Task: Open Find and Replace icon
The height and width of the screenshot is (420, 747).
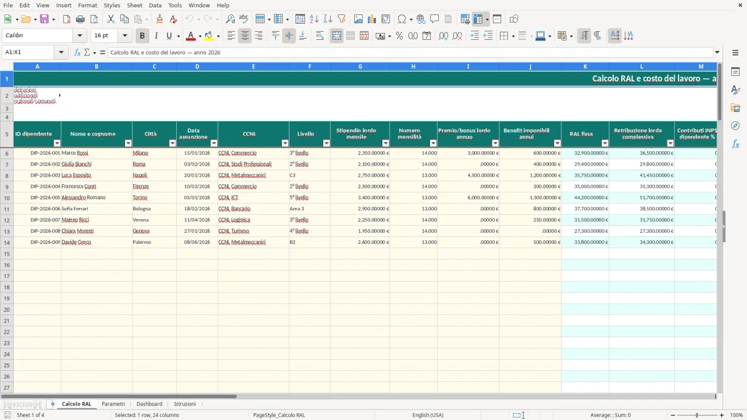Action: [230, 19]
